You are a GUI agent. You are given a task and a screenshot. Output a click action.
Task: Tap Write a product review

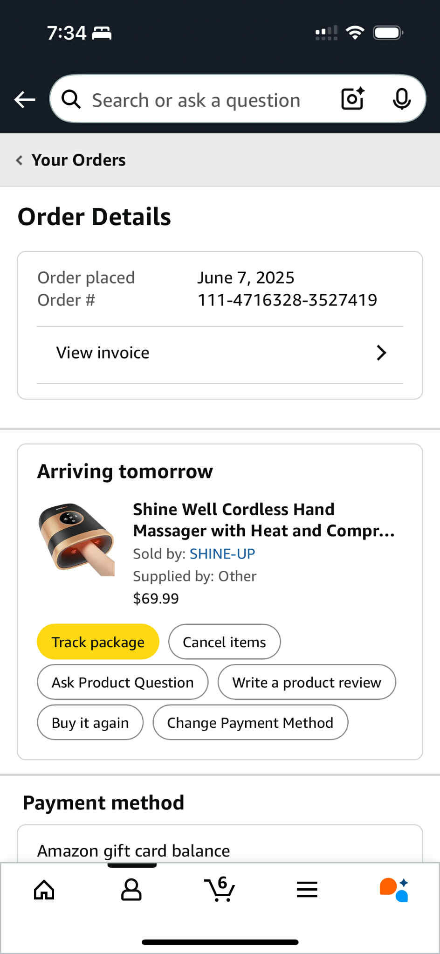click(307, 682)
